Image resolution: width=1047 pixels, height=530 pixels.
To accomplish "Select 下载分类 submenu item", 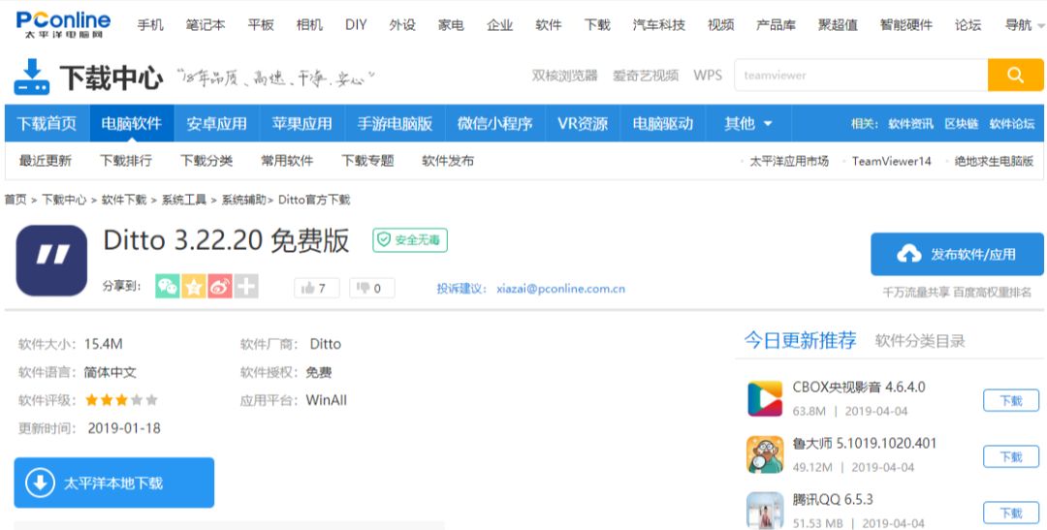I will pyautogui.click(x=207, y=161).
